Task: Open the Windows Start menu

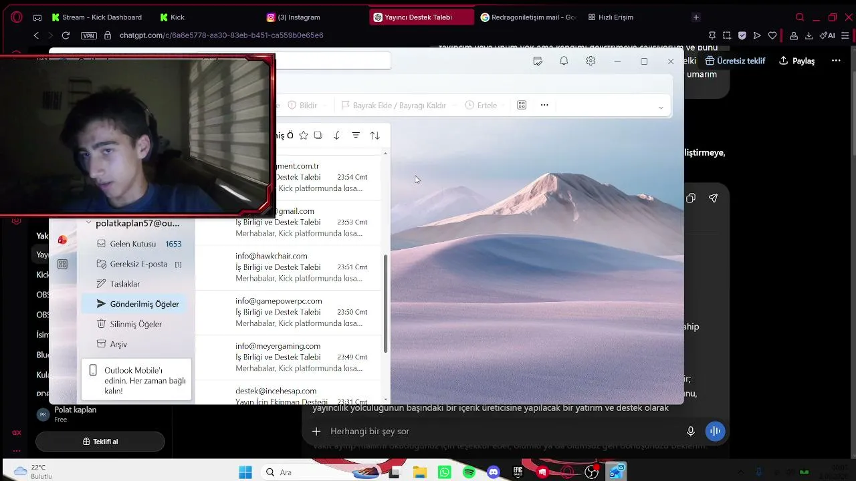Action: tap(245, 472)
